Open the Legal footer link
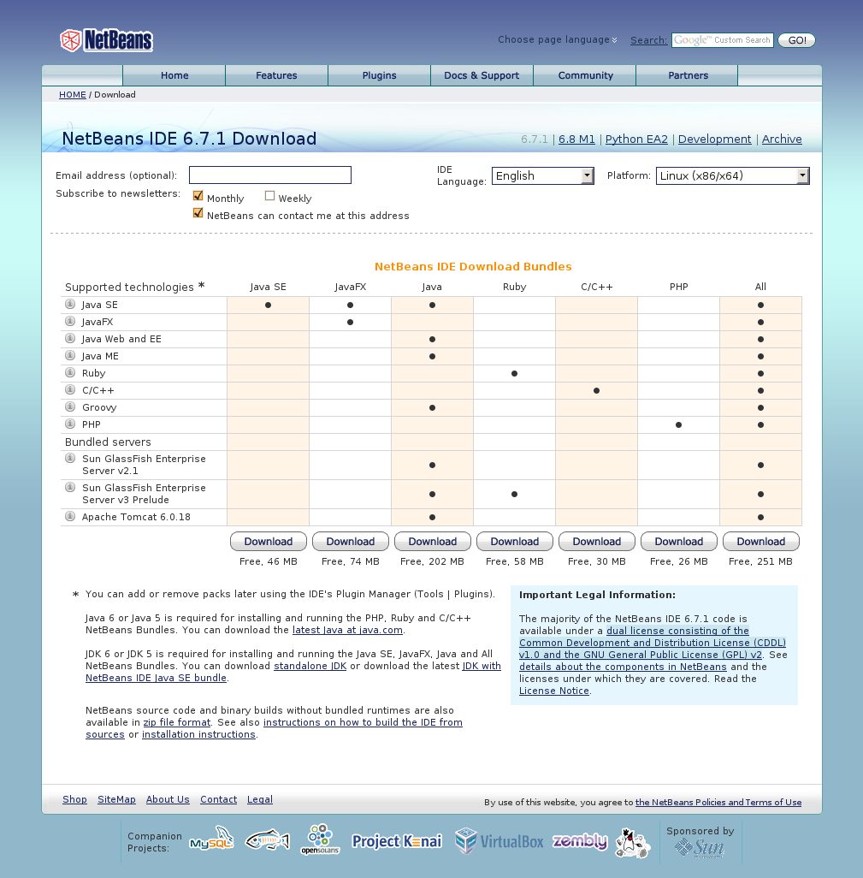The width and height of the screenshot is (863, 878). point(260,799)
